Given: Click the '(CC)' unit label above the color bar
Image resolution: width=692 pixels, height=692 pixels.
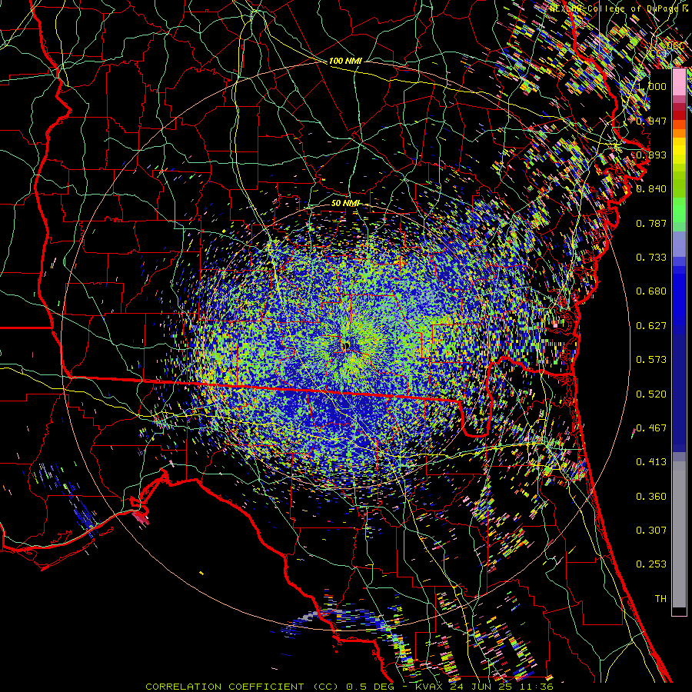Looking at the screenshot, I should (x=656, y=53).
